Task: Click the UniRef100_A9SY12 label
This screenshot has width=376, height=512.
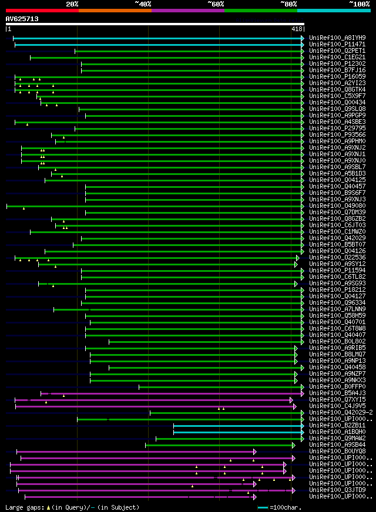Action: pos(337,264)
